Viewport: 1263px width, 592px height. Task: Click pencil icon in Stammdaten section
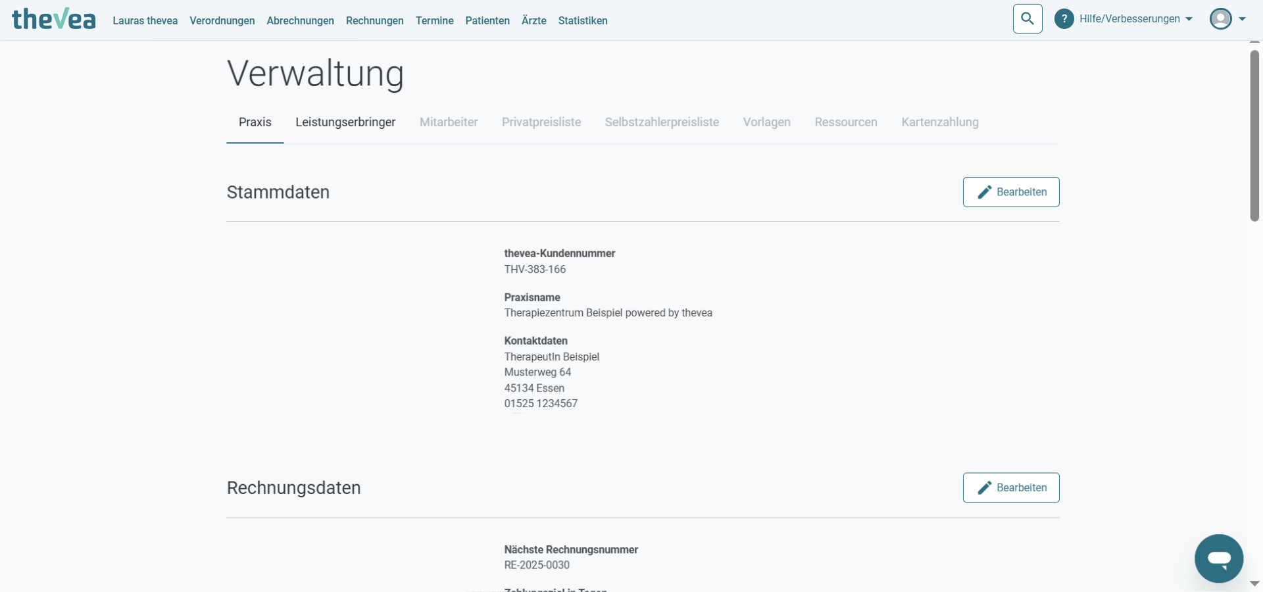coord(984,192)
